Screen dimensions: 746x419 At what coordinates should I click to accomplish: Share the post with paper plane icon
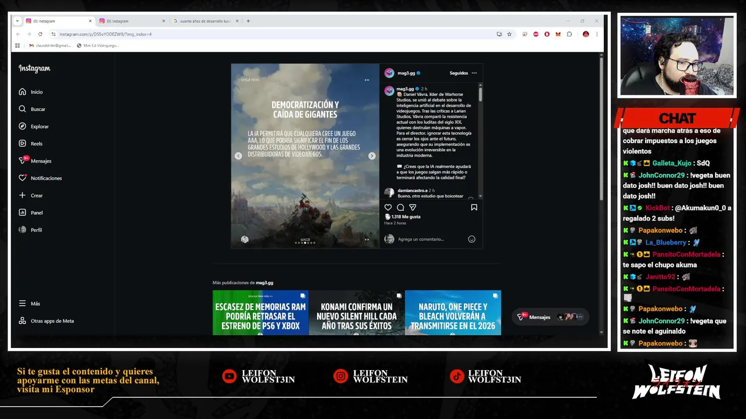pyautogui.click(x=413, y=207)
